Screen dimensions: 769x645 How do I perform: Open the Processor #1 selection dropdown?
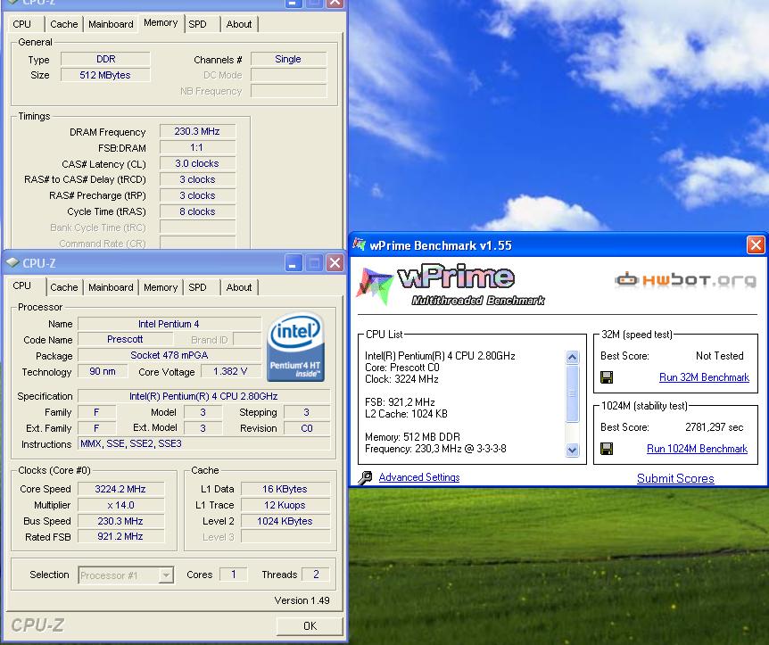[x=166, y=575]
